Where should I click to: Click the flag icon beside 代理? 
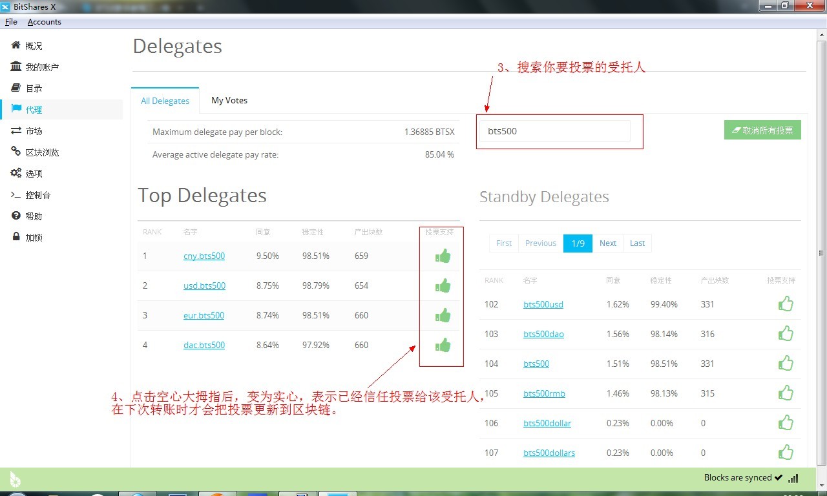click(16, 109)
